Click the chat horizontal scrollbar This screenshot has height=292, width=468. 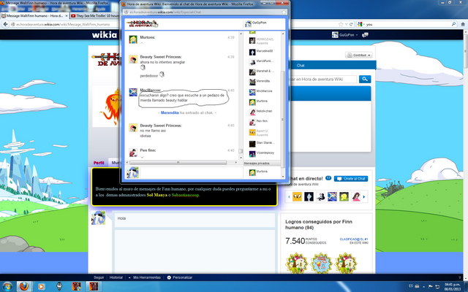(178, 162)
